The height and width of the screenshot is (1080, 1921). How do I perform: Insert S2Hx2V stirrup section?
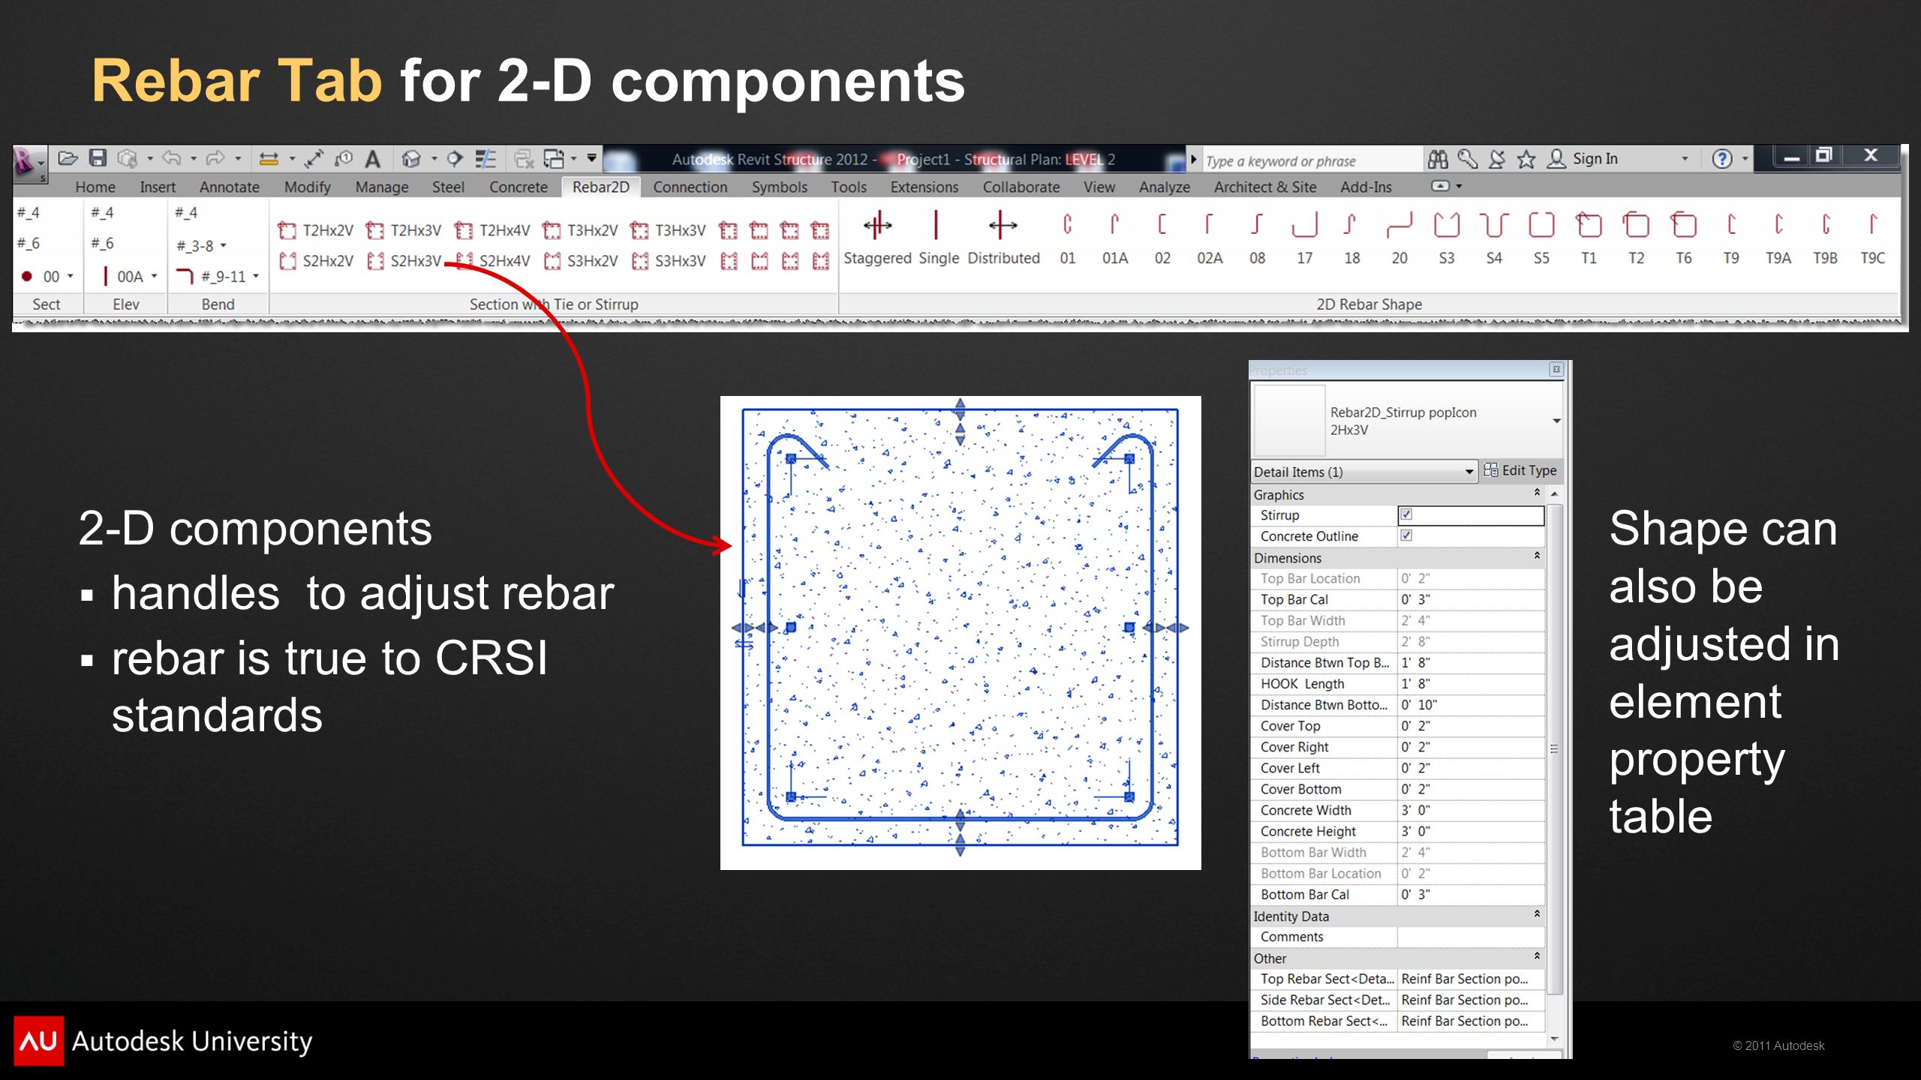click(315, 261)
